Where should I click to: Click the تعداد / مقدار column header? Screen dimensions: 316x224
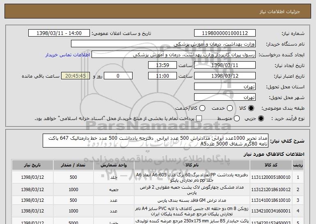coord(73,165)
